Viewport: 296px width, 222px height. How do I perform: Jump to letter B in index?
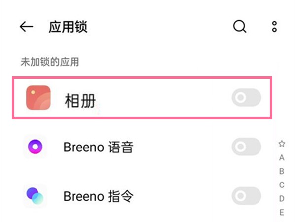click(282, 171)
